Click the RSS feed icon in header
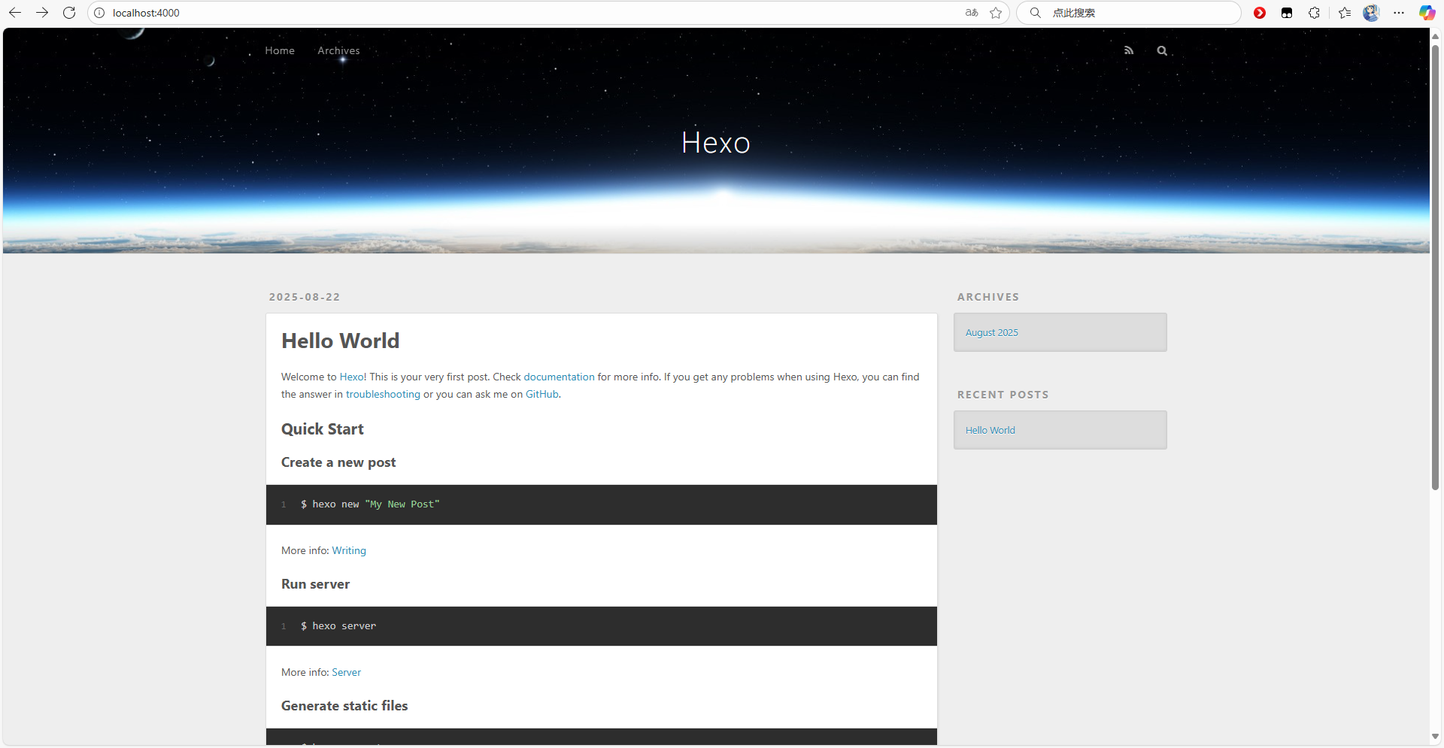 point(1128,50)
